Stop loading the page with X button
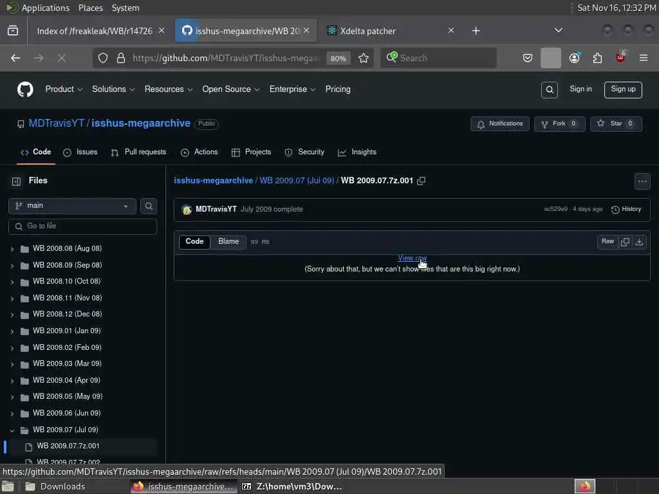This screenshot has width=659, height=494. [62, 58]
